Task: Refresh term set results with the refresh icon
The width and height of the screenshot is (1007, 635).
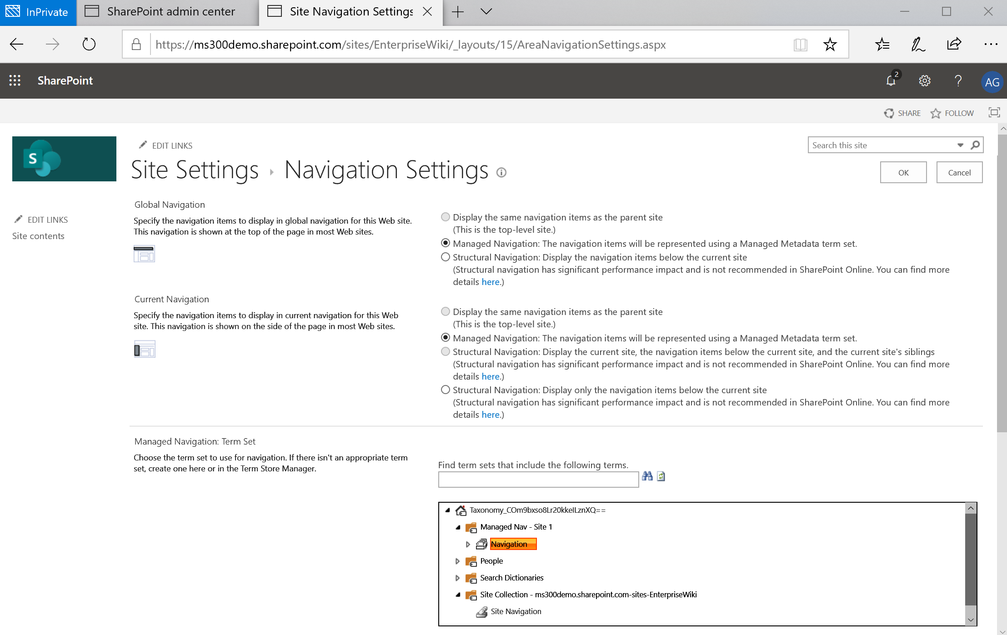Action: click(x=660, y=476)
